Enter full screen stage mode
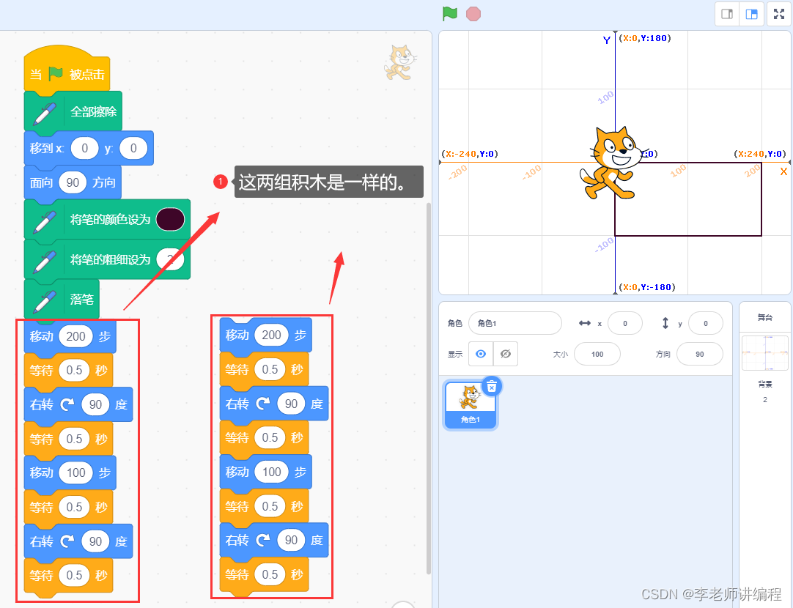This screenshot has width=793, height=608. click(x=779, y=14)
